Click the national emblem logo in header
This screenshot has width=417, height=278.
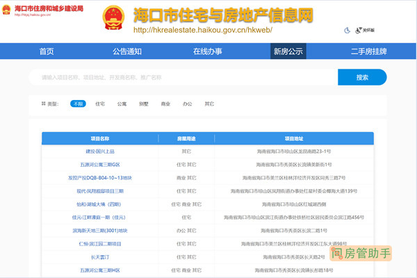(x=113, y=17)
